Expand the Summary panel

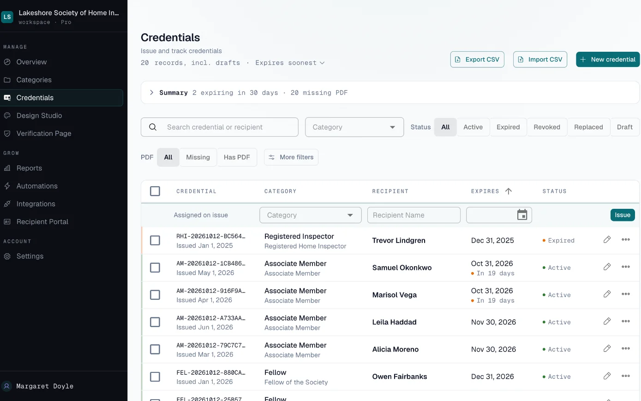[x=390, y=92]
